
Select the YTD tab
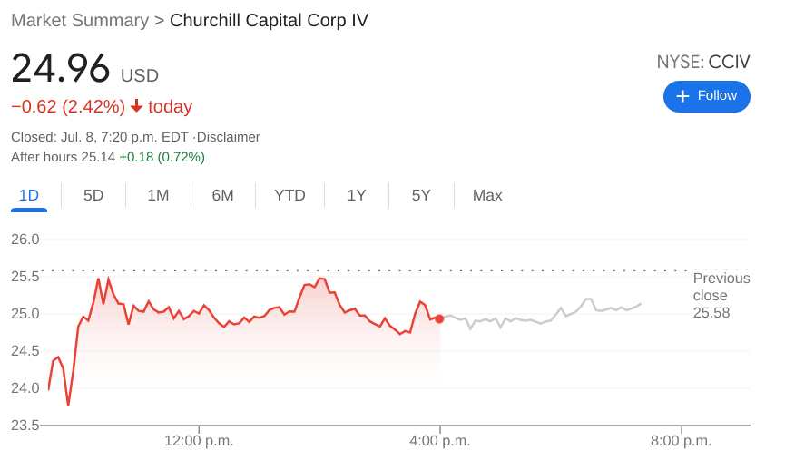click(x=289, y=195)
